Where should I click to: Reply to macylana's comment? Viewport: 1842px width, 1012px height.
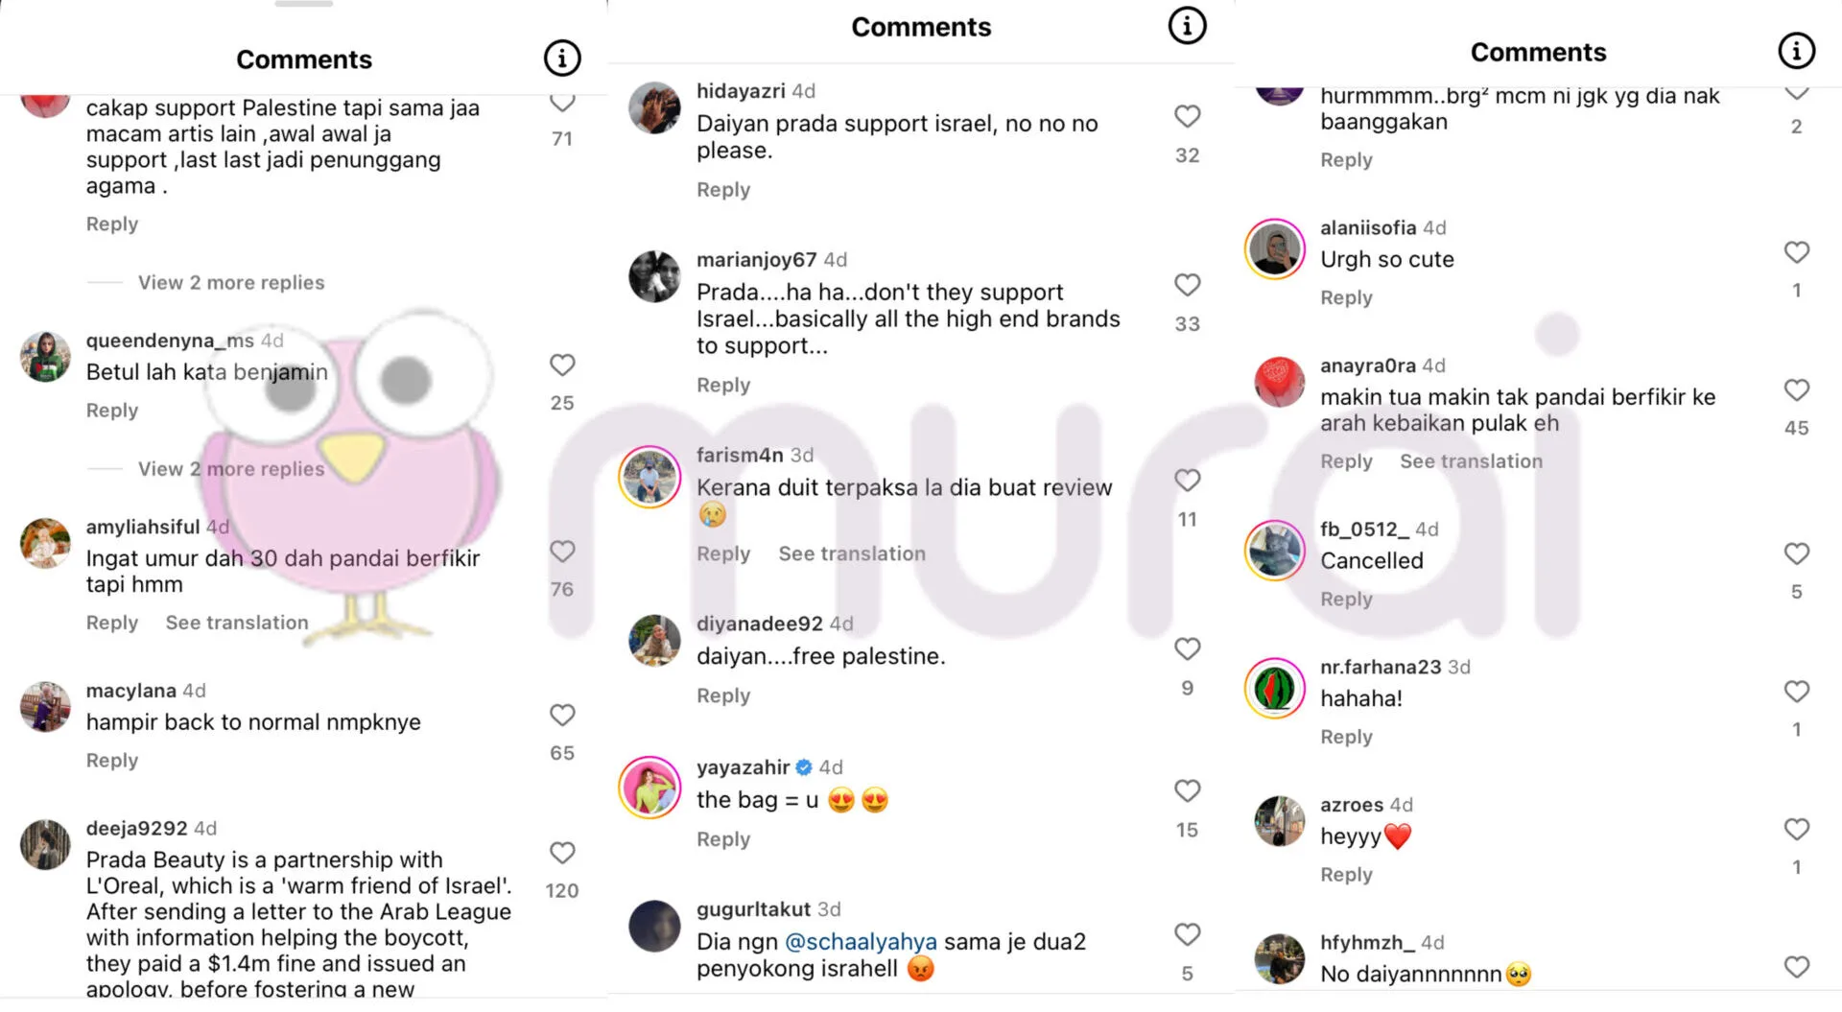112,761
